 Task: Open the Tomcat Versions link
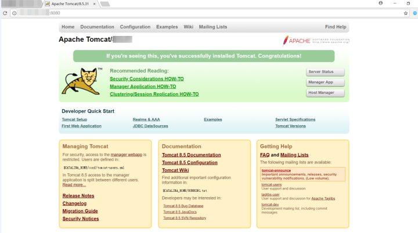point(290,126)
